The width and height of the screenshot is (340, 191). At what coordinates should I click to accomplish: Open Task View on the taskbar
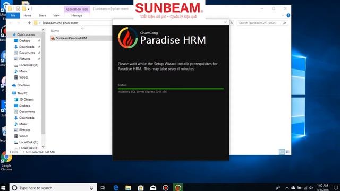click(x=103, y=187)
